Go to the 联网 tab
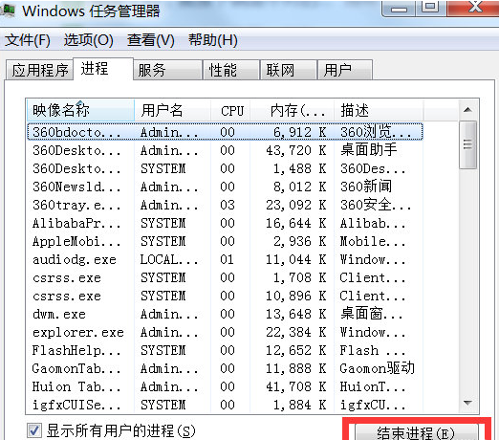 (x=289, y=70)
